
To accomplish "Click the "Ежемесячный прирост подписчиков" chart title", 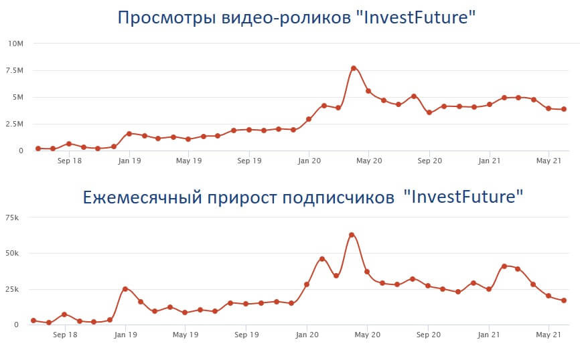I will pos(238,197).
